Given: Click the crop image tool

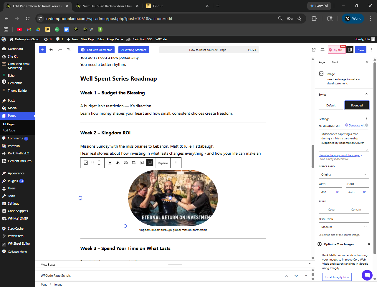Looking at the screenshot, I should (x=134, y=163).
